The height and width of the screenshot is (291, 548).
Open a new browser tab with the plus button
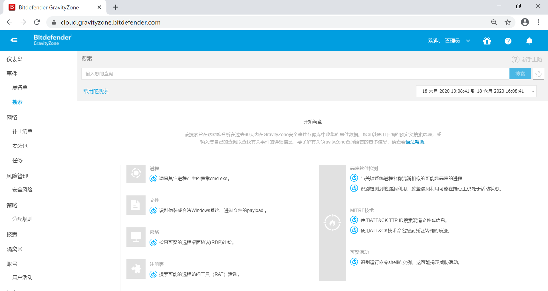click(x=115, y=7)
